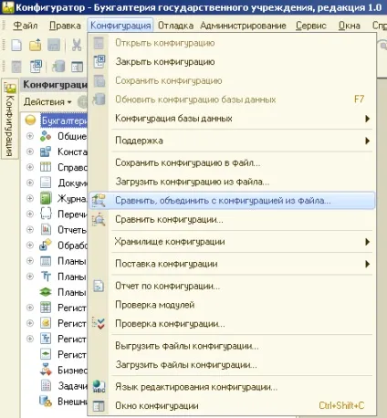Choose Отчет по конфигурации
Screen dimensions: 387x418
(x=232, y=286)
